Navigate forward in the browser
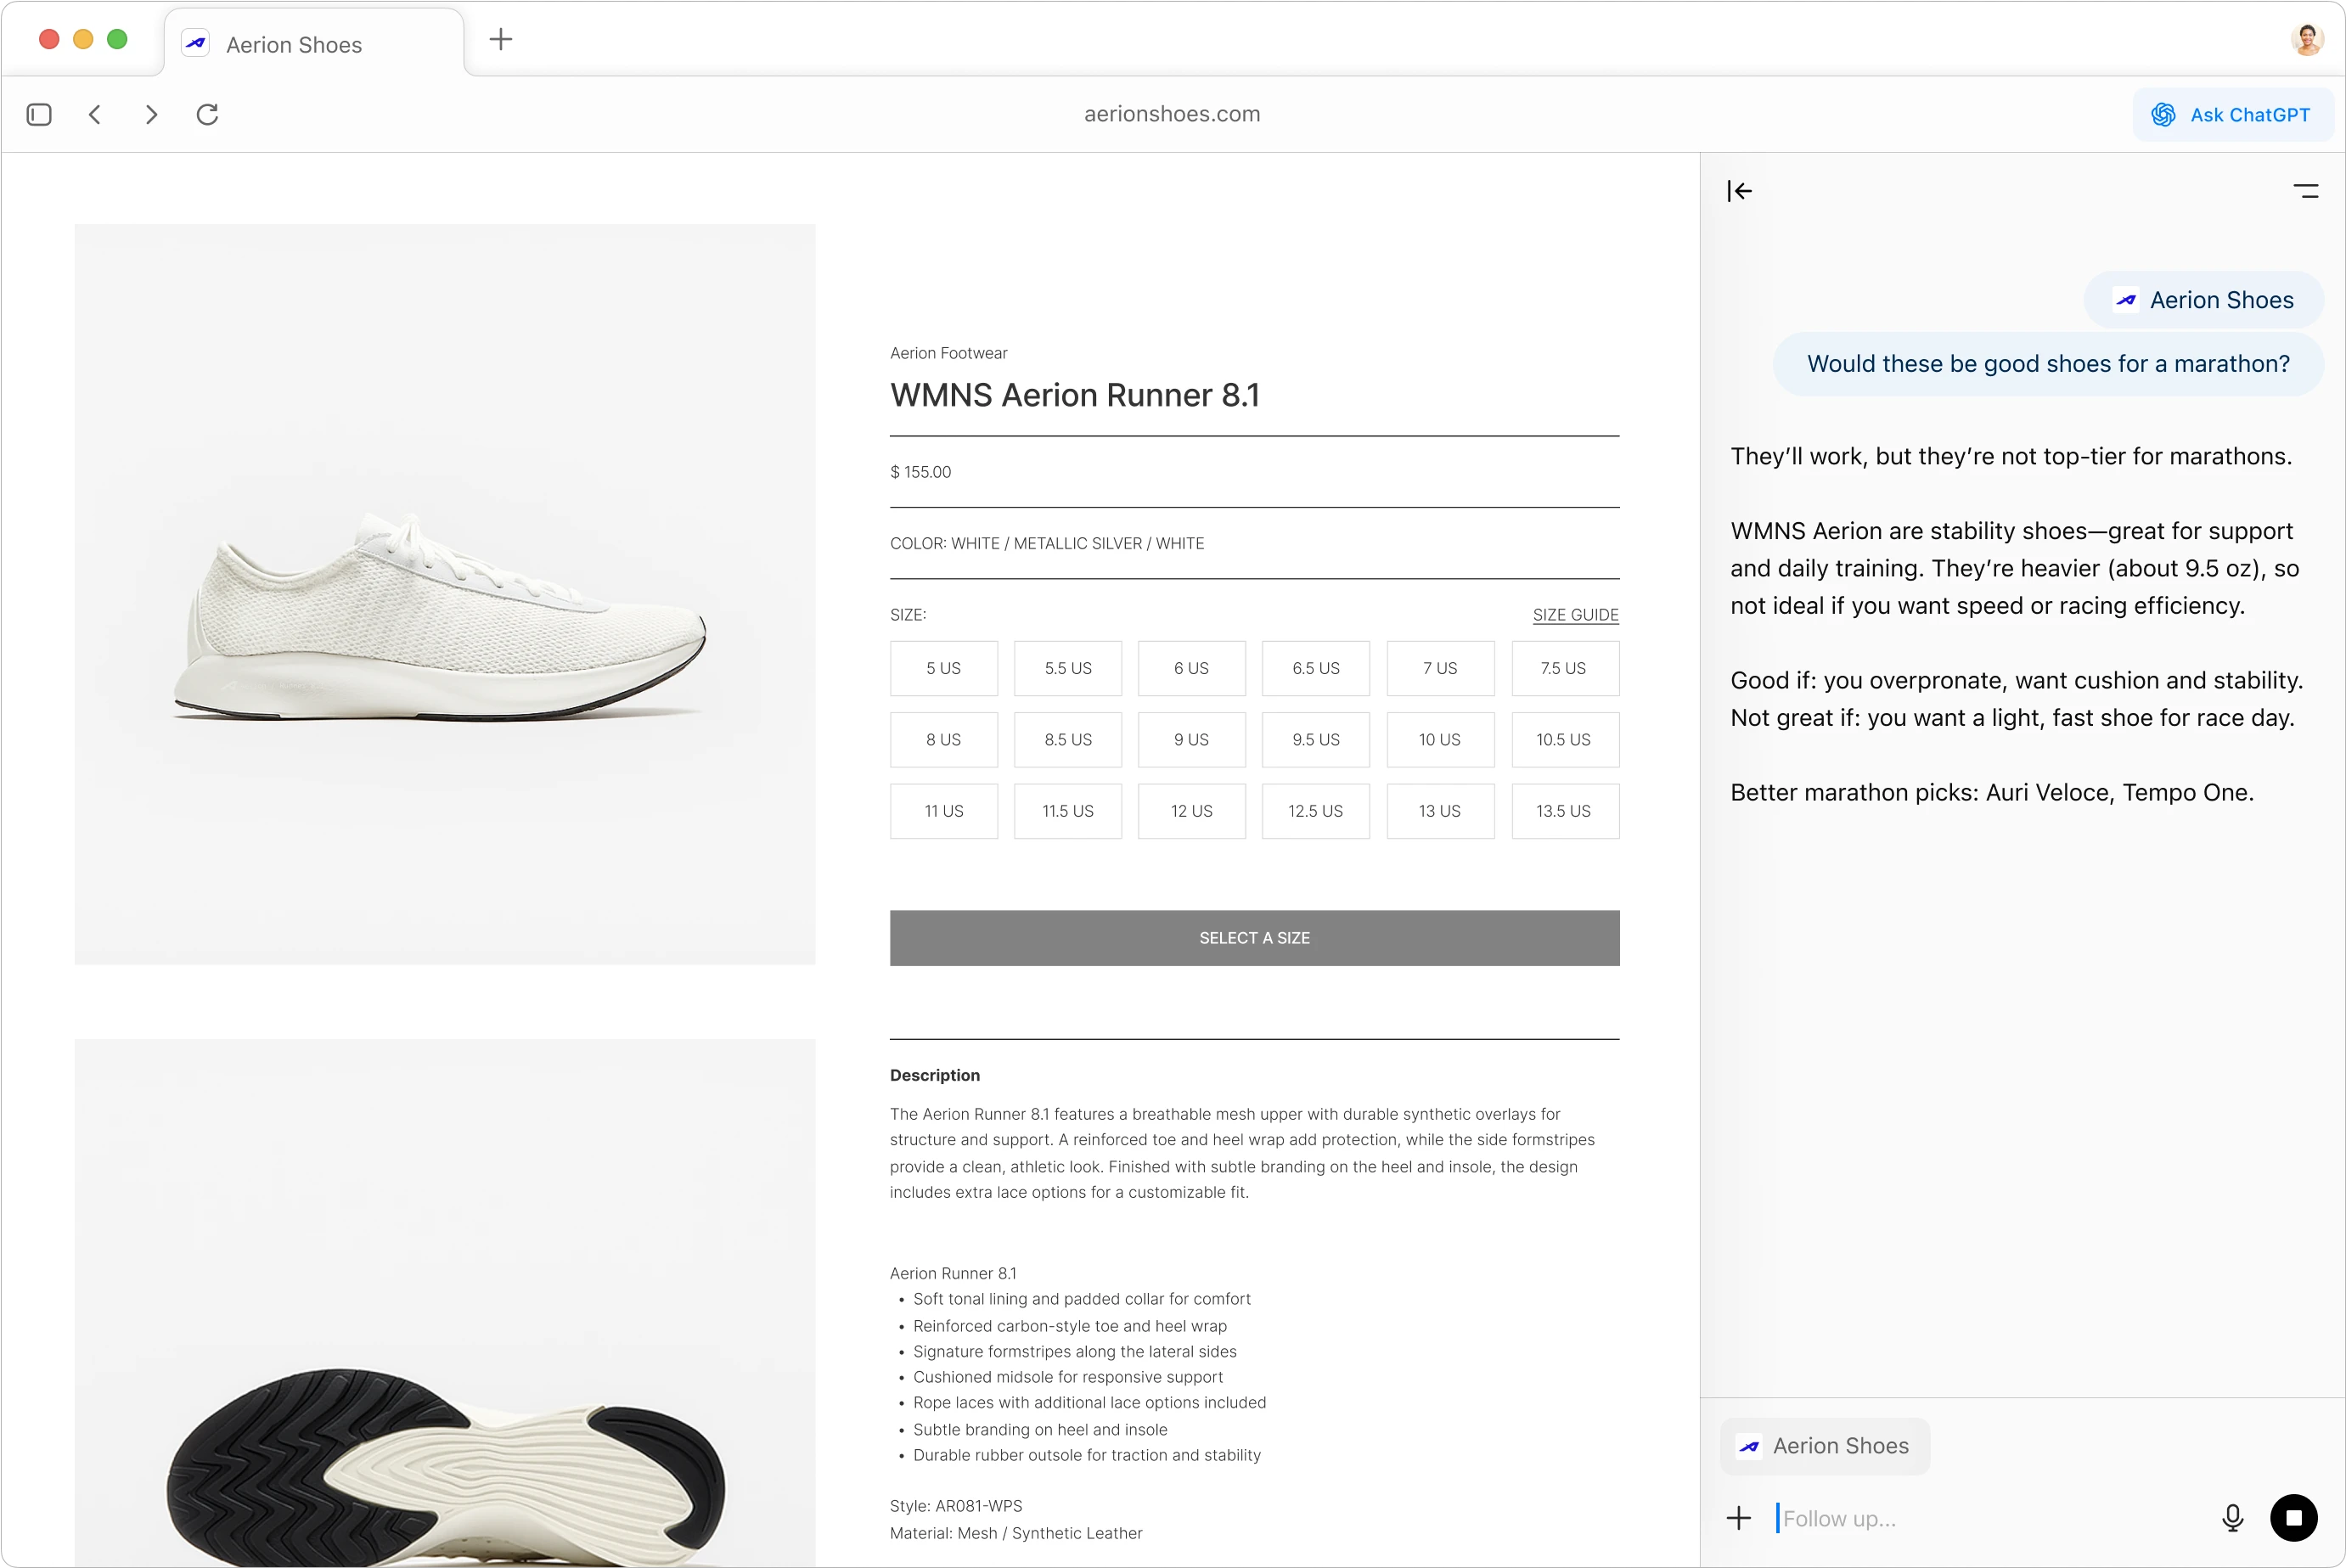 click(x=151, y=114)
